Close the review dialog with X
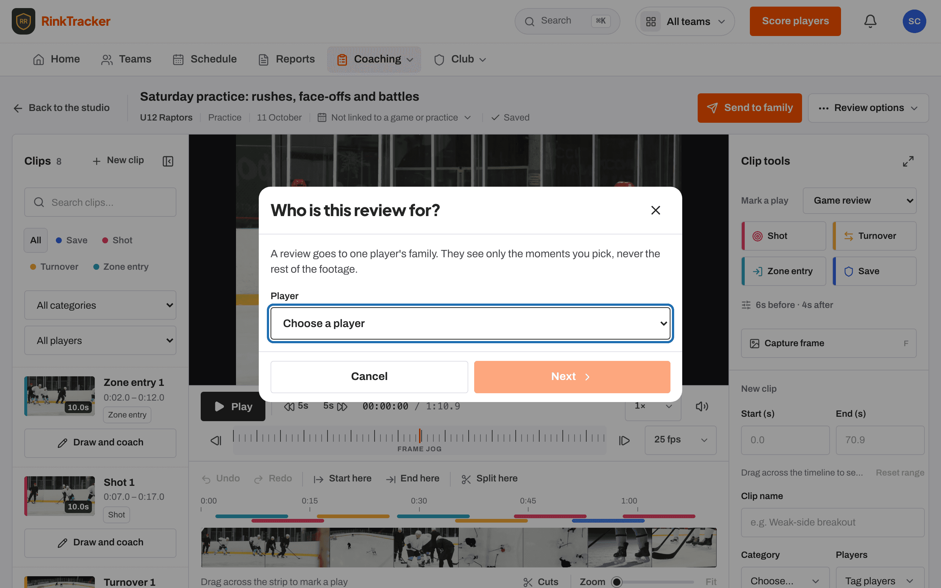941x588 pixels. 656,210
